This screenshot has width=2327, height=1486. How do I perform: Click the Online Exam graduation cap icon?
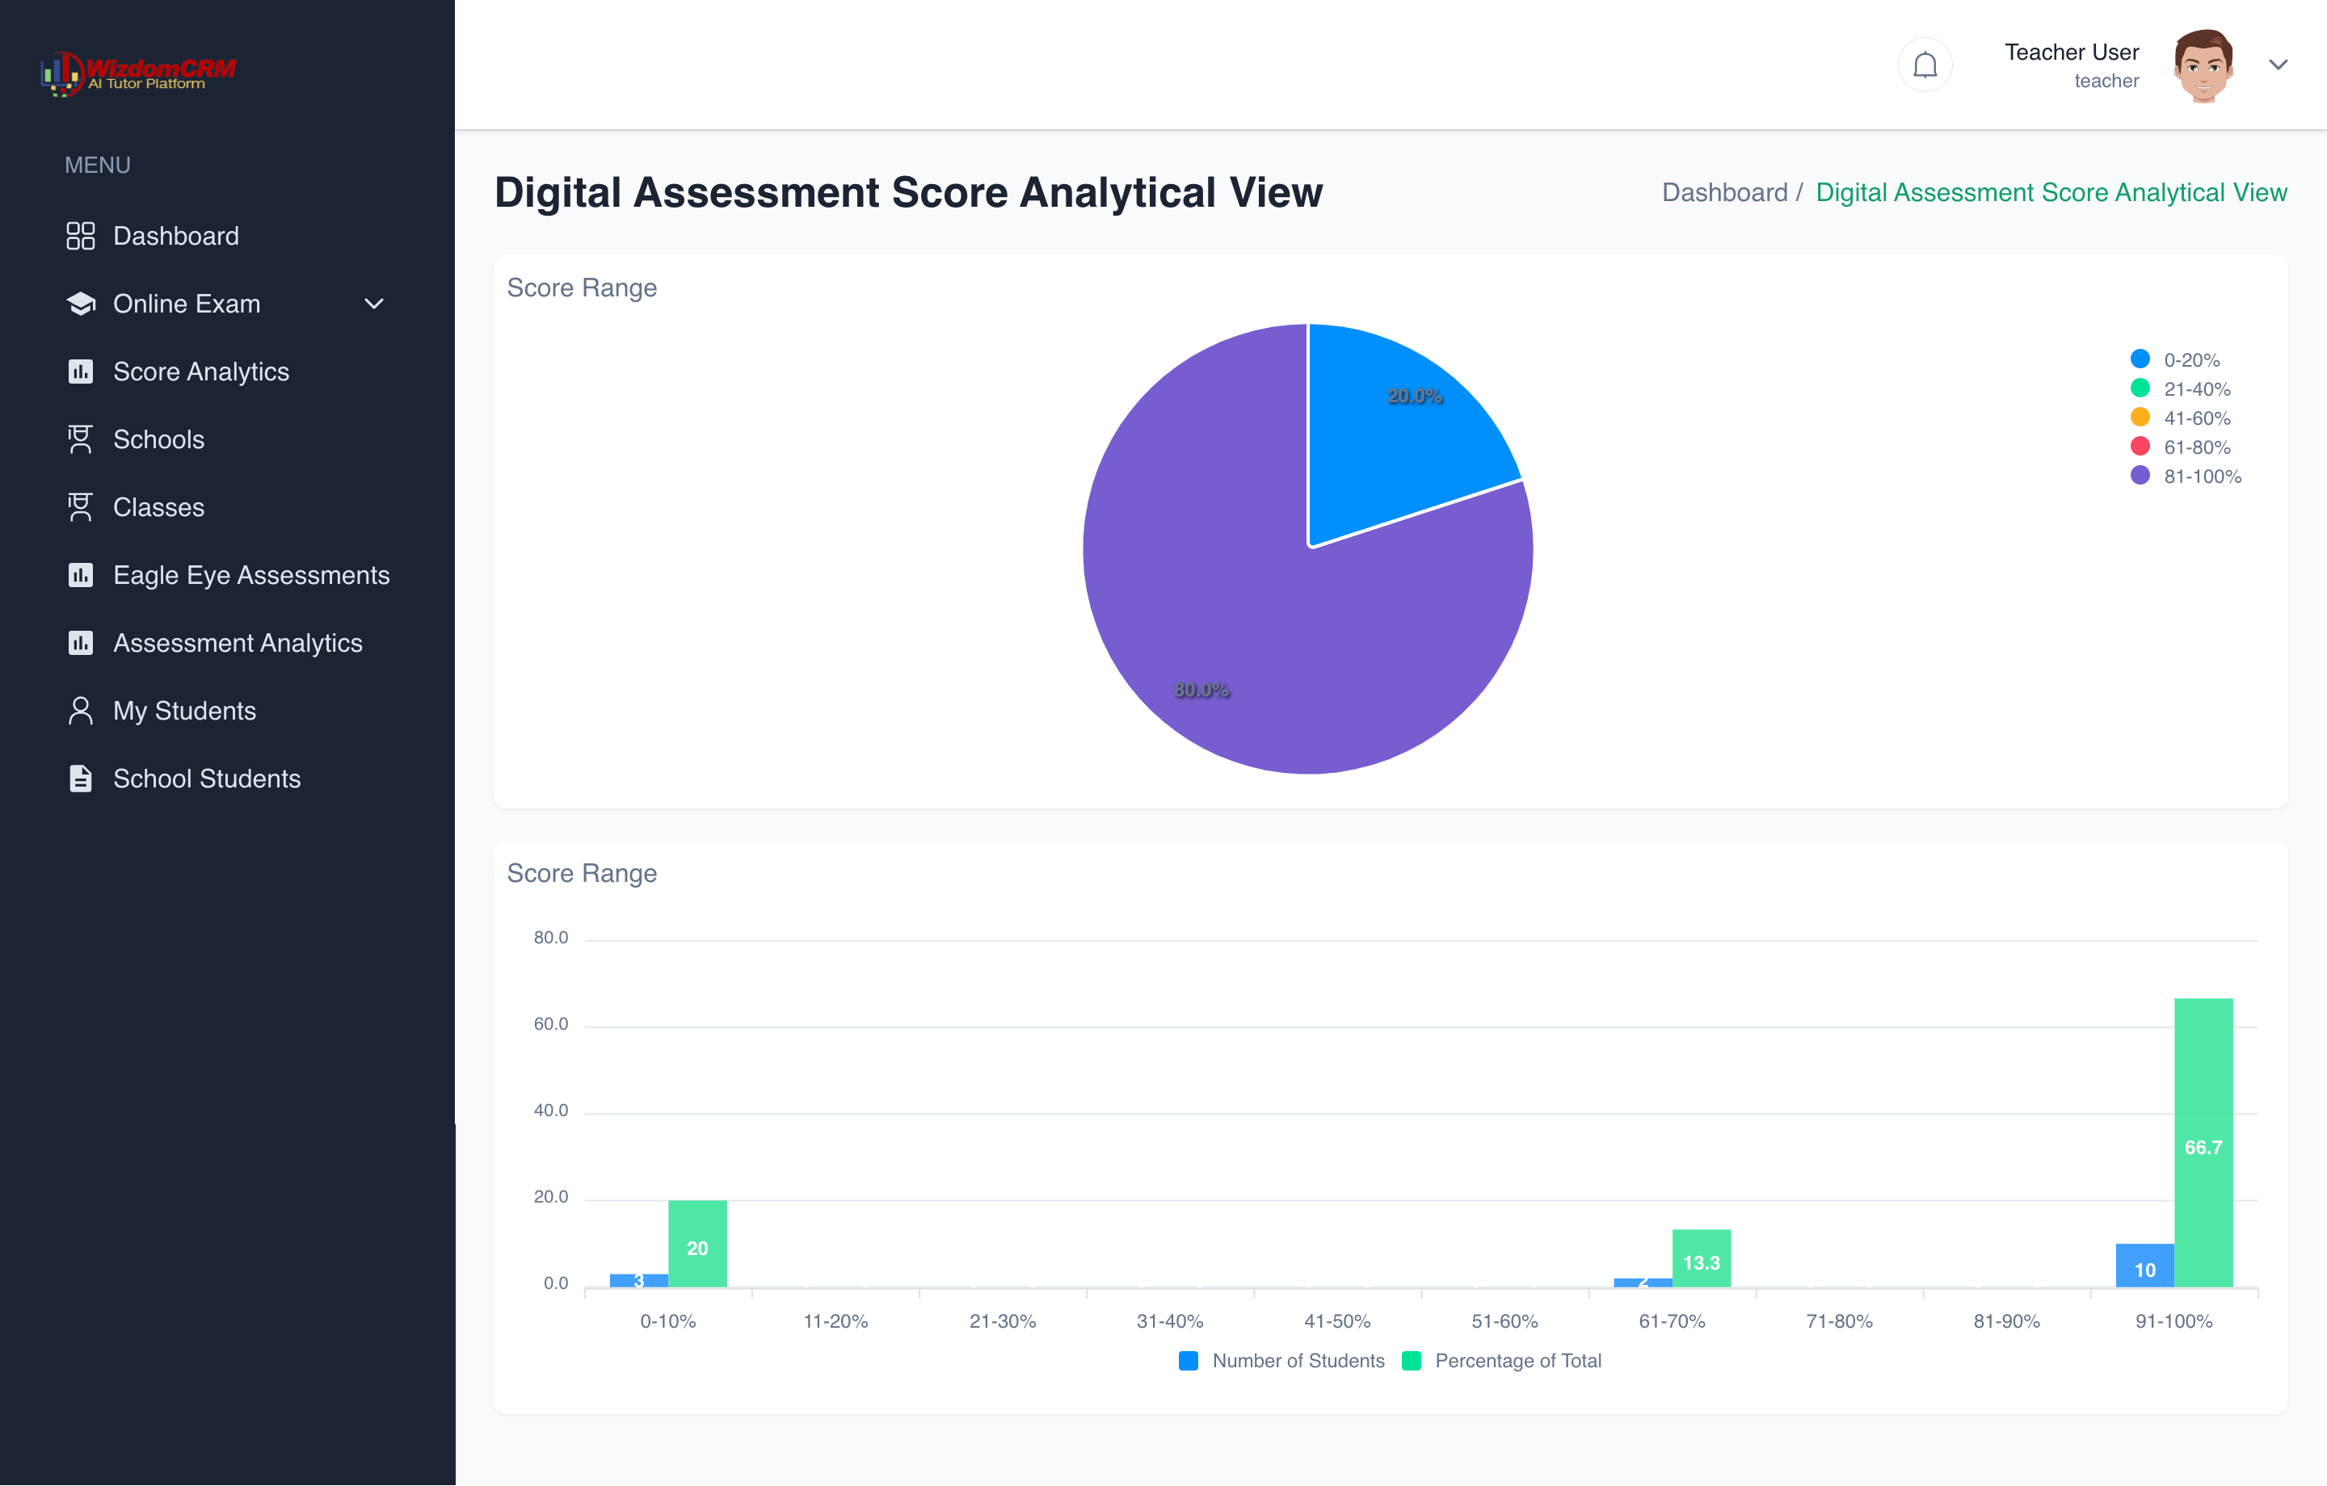click(x=80, y=304)
